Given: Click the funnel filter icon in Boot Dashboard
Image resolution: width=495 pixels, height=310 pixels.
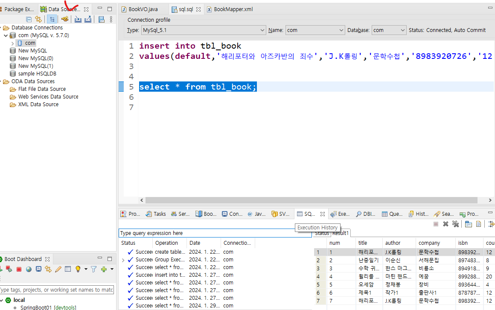Looking at the screenshot, I should (x=93, y=269).
